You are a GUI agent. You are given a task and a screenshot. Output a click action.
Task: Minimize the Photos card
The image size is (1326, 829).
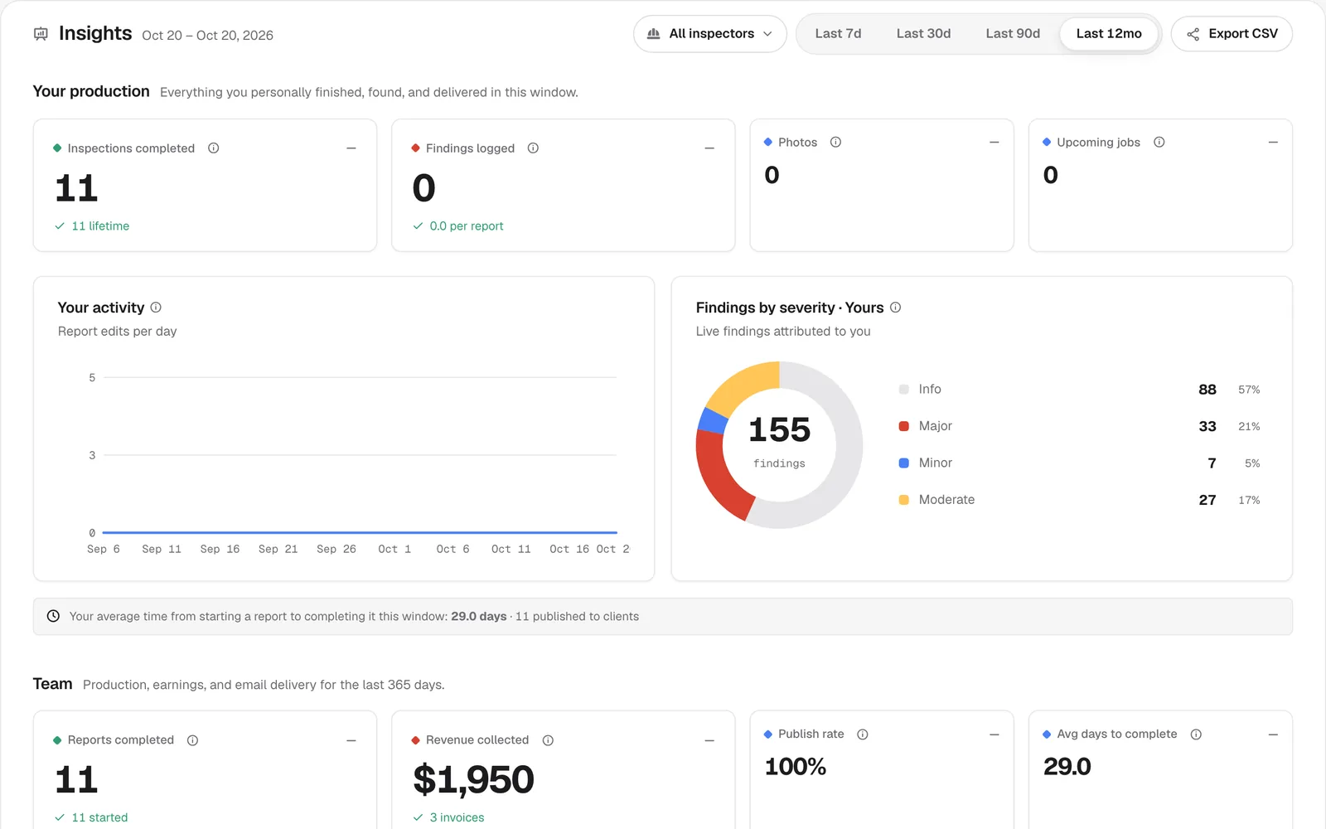(994, 143)
